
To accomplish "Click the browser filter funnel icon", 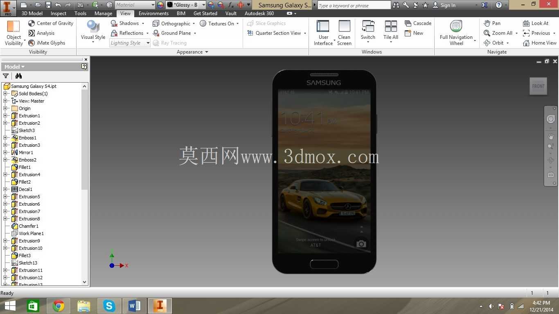I will point(6,76).
